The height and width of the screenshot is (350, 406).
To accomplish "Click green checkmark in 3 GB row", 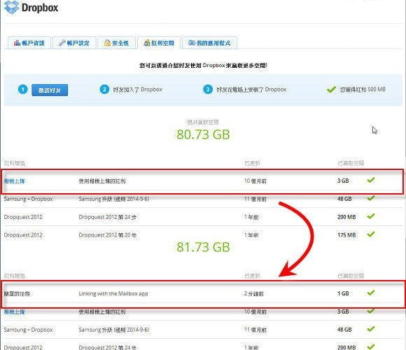I will tap(371, 180).
